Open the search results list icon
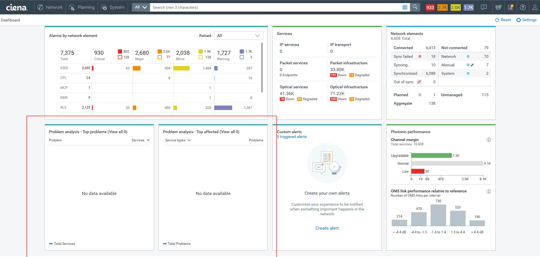The height and width of the screenshot is (257, 540). (405, 7)
